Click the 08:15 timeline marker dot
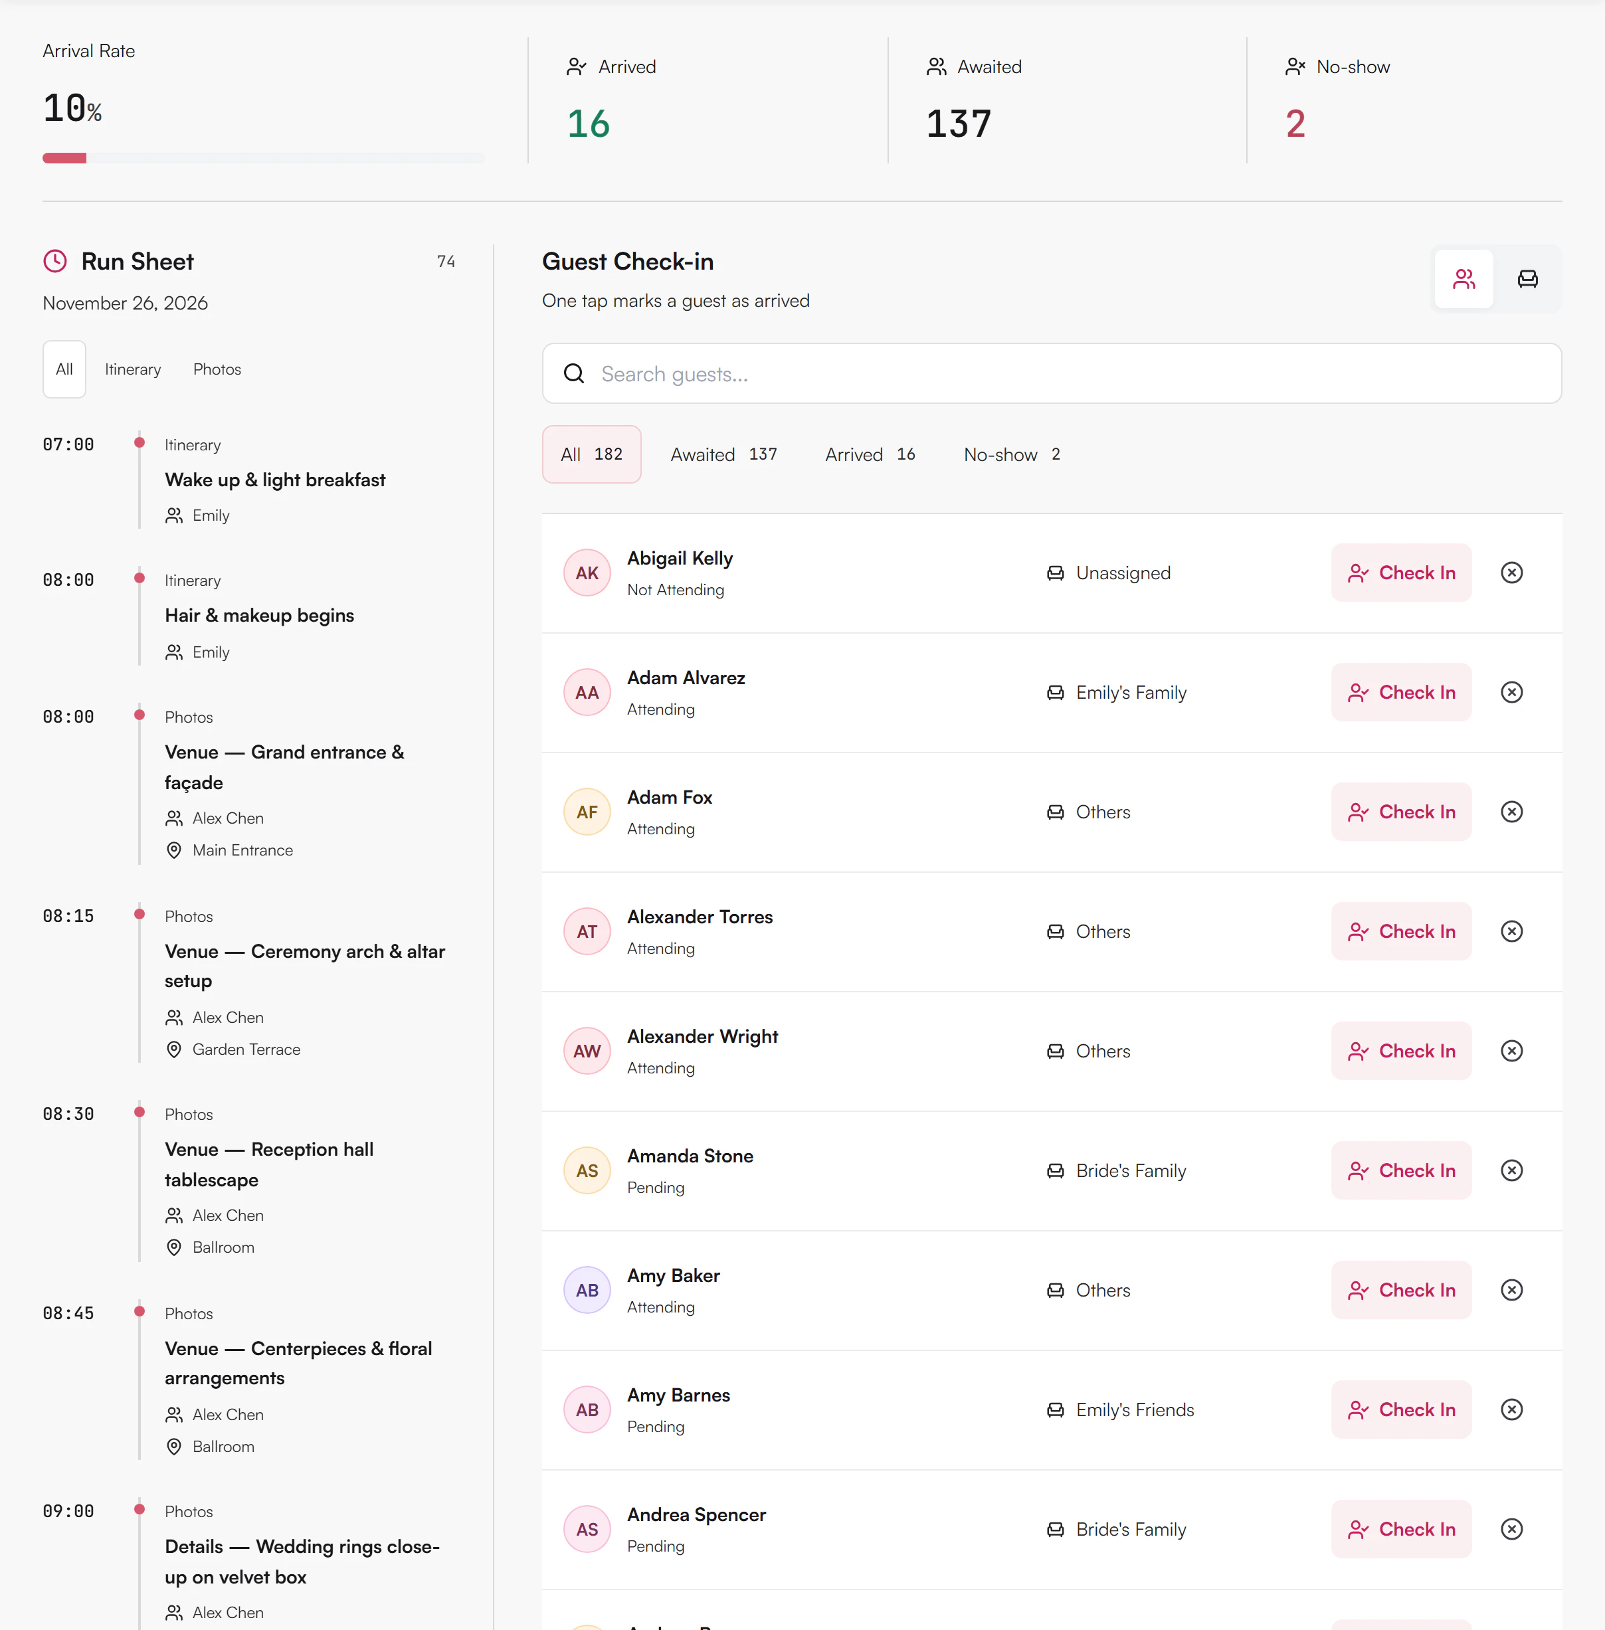Viewport: 1605px width, 1630px height. (x=140, y=915)
